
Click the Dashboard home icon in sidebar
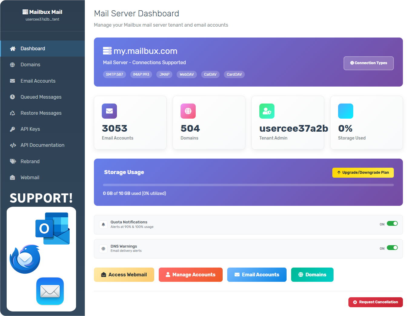point(13,49)
